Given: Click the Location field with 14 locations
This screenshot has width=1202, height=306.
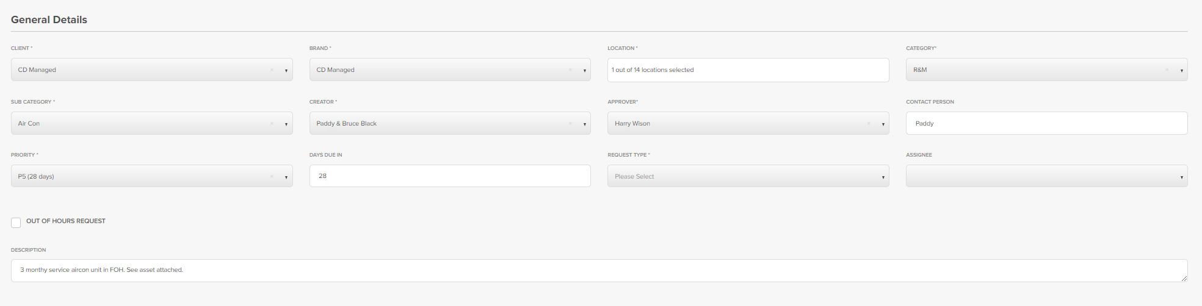Looking at the screenshot, I should pos(748,70).
